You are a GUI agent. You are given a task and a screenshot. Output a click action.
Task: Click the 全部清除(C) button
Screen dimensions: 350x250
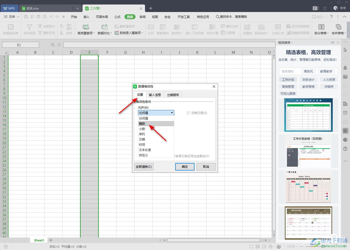(x=144, y=167)
